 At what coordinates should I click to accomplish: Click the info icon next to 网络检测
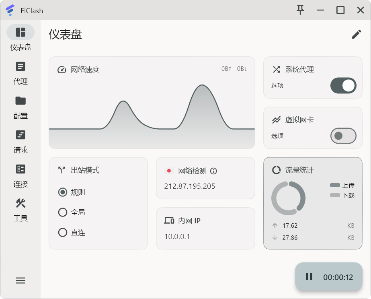tap(213, 171)
